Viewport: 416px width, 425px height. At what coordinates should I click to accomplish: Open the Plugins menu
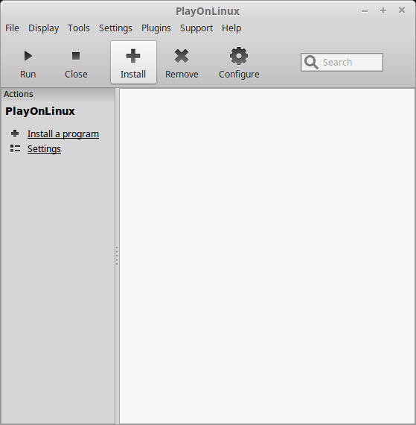[x=156, y=28]
